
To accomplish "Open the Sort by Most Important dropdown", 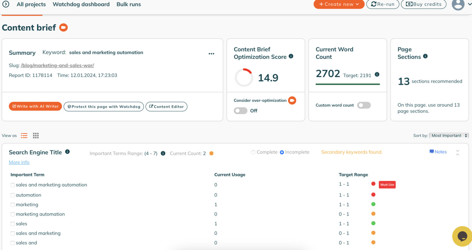I will tap(449, 136).
